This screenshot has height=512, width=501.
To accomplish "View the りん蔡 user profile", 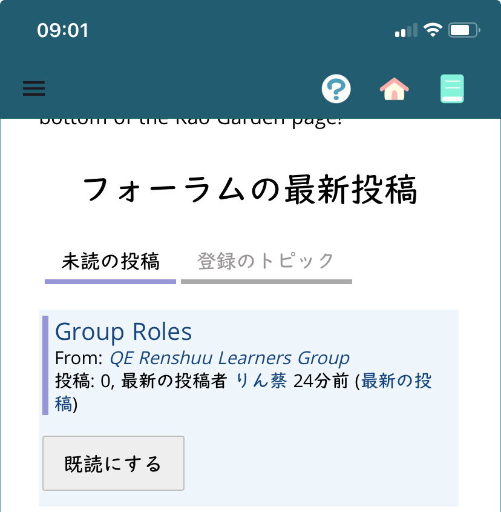I will [261, 381].
